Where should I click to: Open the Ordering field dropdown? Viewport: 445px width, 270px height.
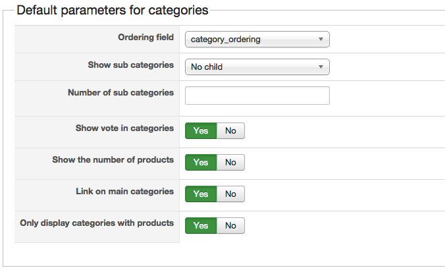coord(257,39)
